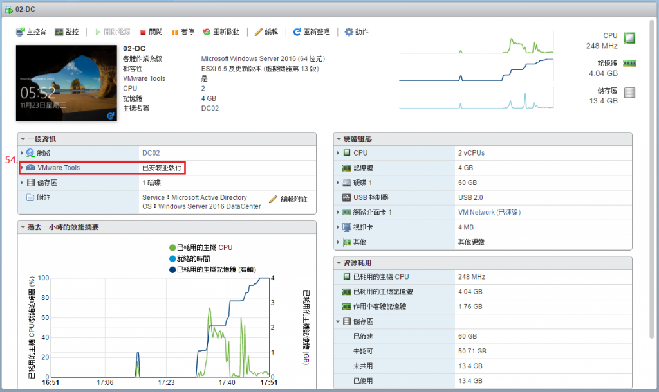Screen dimensions: 659x392
Task: Click the VMware Tools toolbox icon
Action: click(30, 168)
